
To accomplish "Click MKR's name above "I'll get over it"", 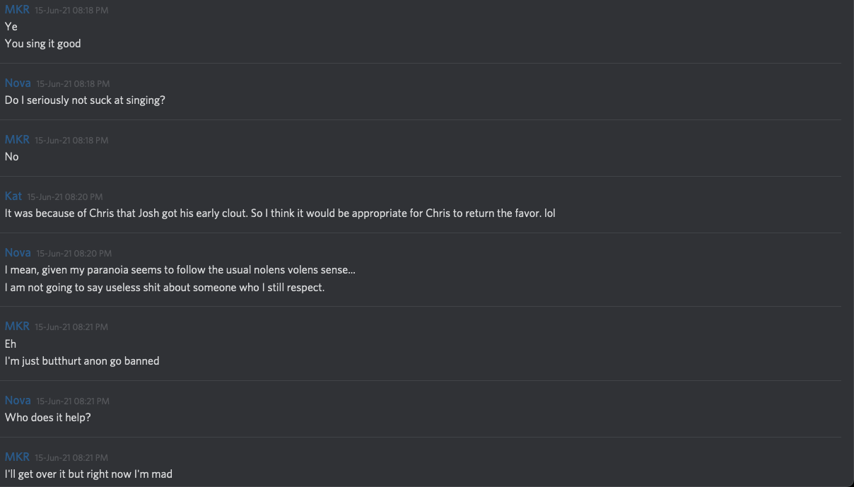I will click(x=17, y=457).
